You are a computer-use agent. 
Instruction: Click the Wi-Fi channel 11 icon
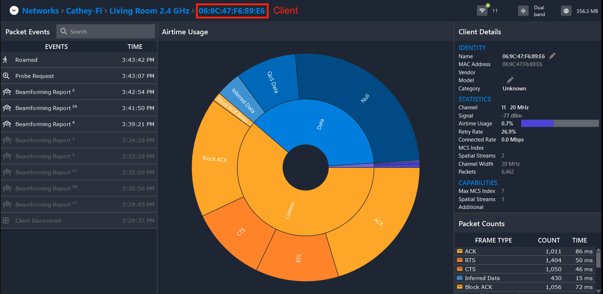pyautogui.click(x=482, y=11)
